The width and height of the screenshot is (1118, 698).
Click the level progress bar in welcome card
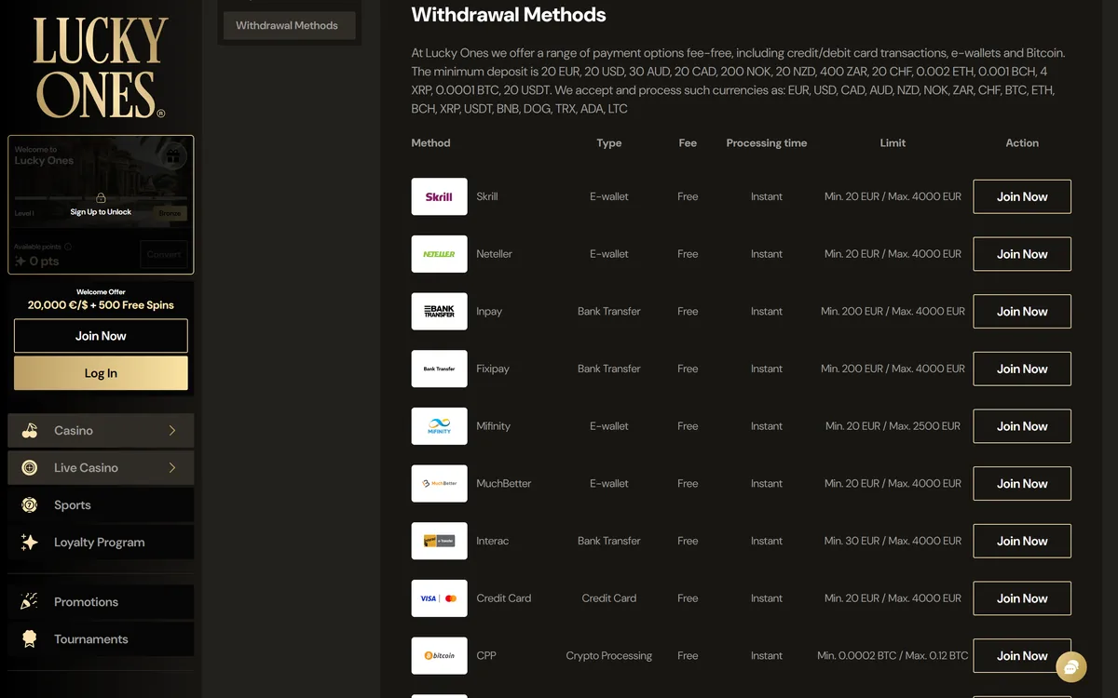coord(101,198)
